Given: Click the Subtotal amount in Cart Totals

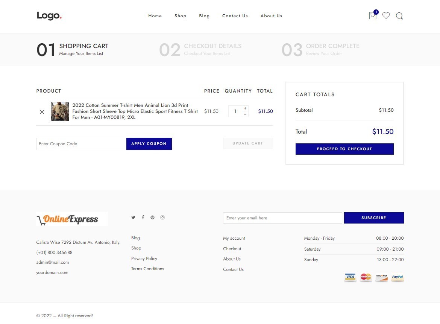Looking at the screenshot, I should click(386, 110).
